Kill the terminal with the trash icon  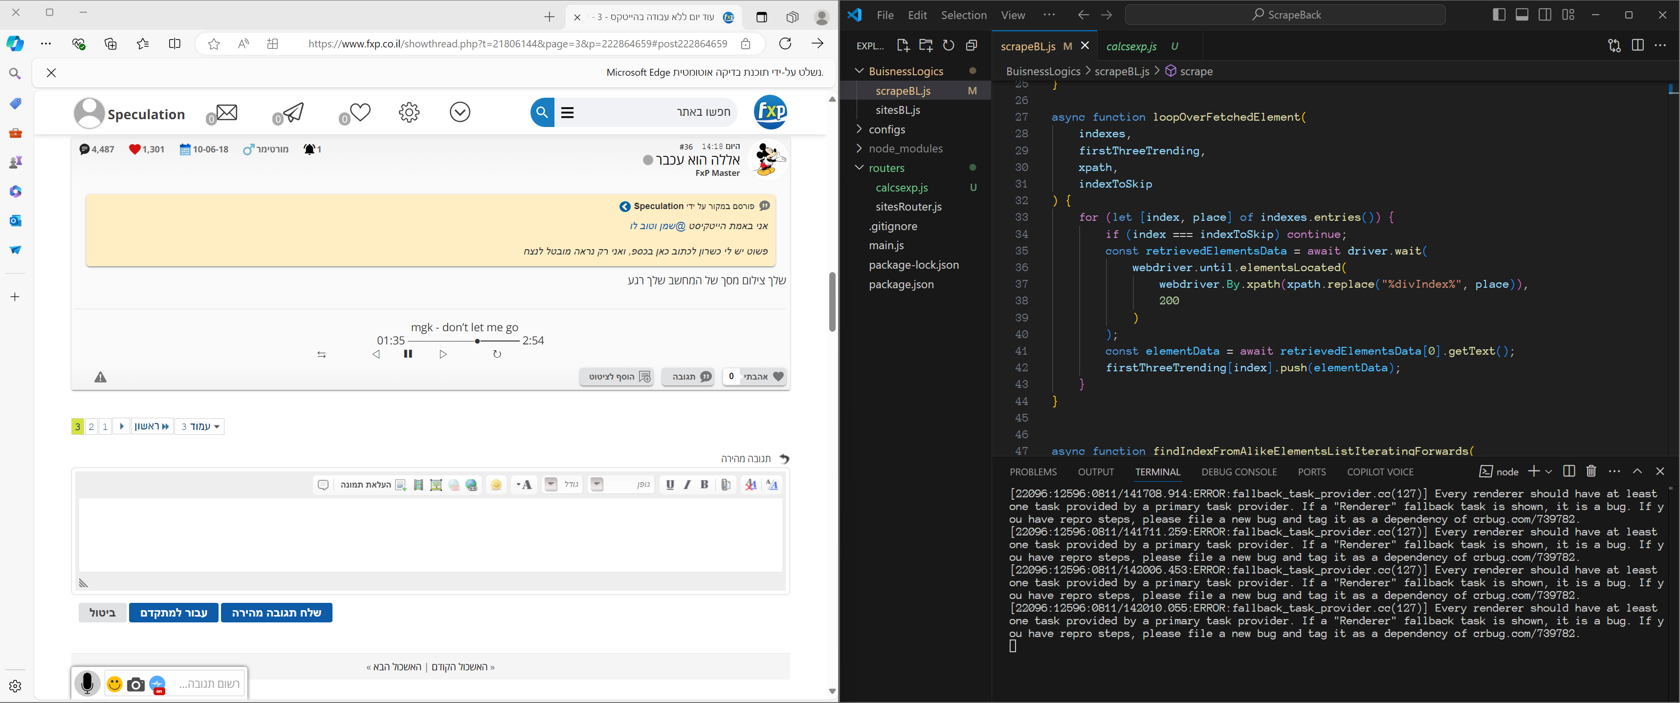tap(1591, 470)
